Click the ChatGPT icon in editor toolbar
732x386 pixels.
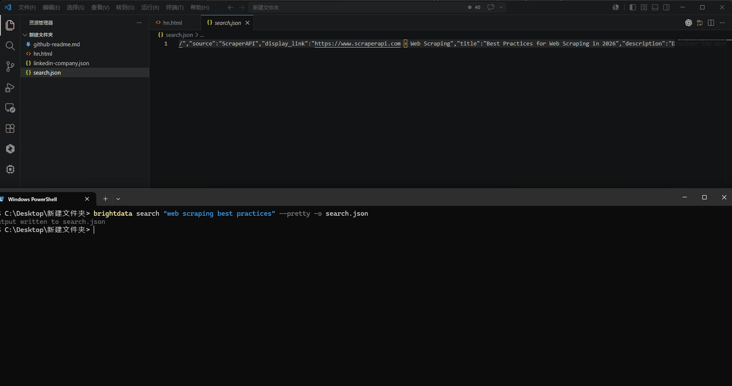[x=689, y=23]
